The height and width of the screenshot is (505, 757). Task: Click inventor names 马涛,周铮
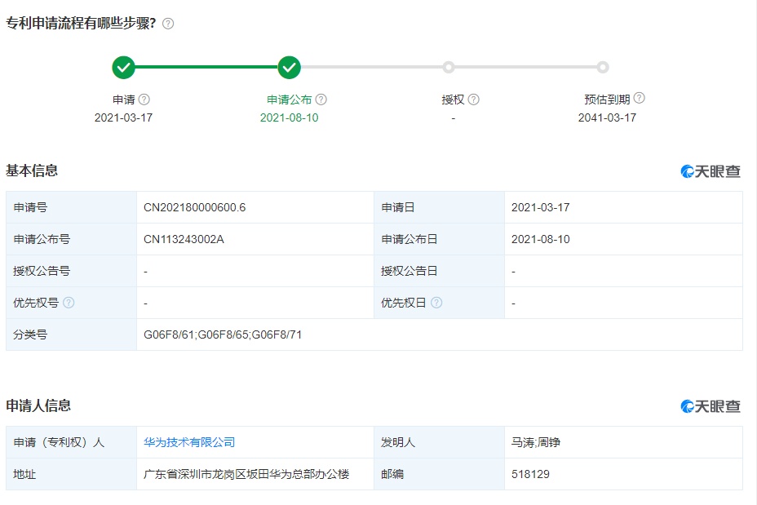[x=536, y=442]
